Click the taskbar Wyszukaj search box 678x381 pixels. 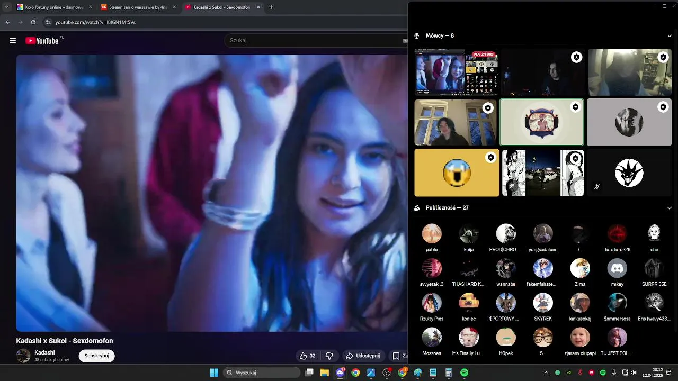pyautogui.click(x=262, y=373)
